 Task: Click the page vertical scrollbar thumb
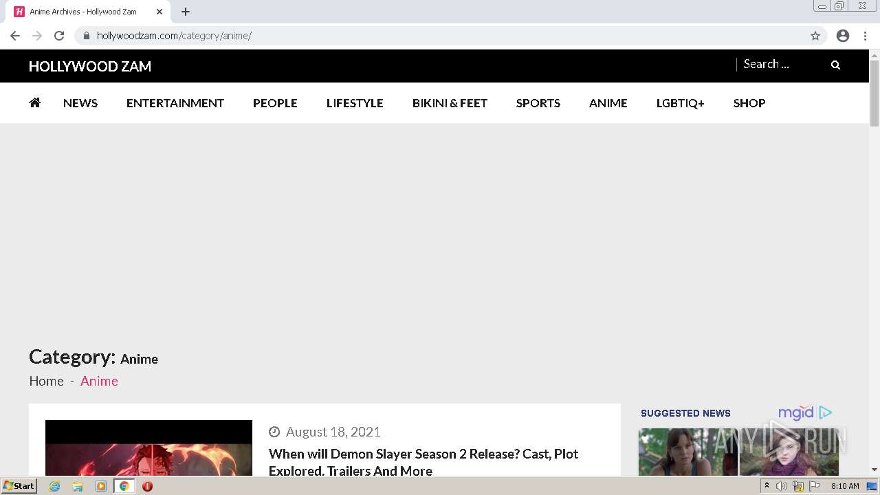pos(874,93)
